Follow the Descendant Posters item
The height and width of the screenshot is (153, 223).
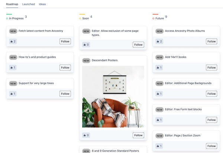pos(138,135)
